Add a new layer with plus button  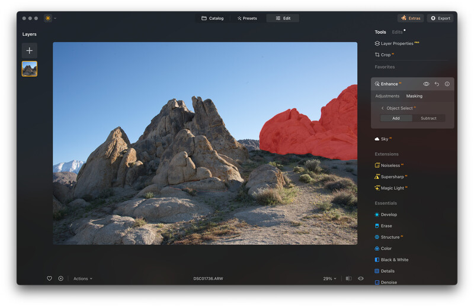(29, 50)
